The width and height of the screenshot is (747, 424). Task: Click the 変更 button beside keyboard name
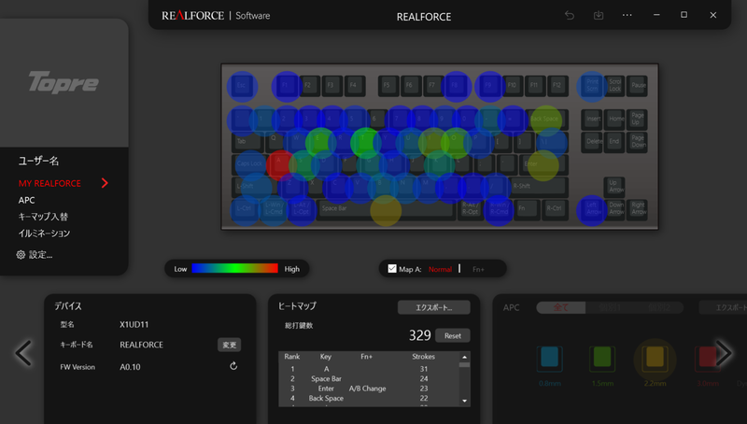(229, 345)
